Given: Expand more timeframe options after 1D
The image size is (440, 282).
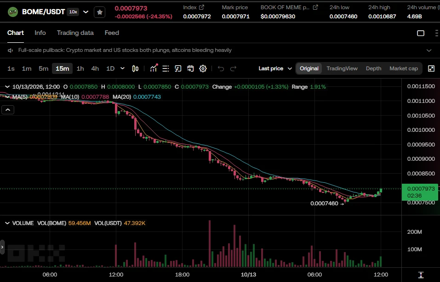Looking at the screenshot, I should tap(122, 68).
